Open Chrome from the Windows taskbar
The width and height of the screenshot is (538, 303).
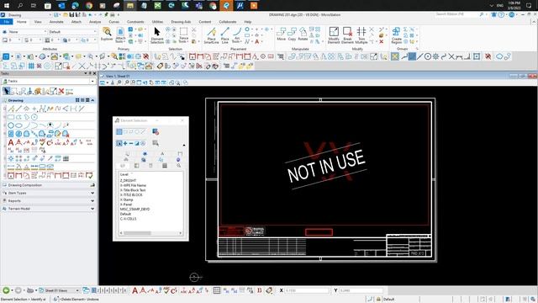tap(89, 6)
